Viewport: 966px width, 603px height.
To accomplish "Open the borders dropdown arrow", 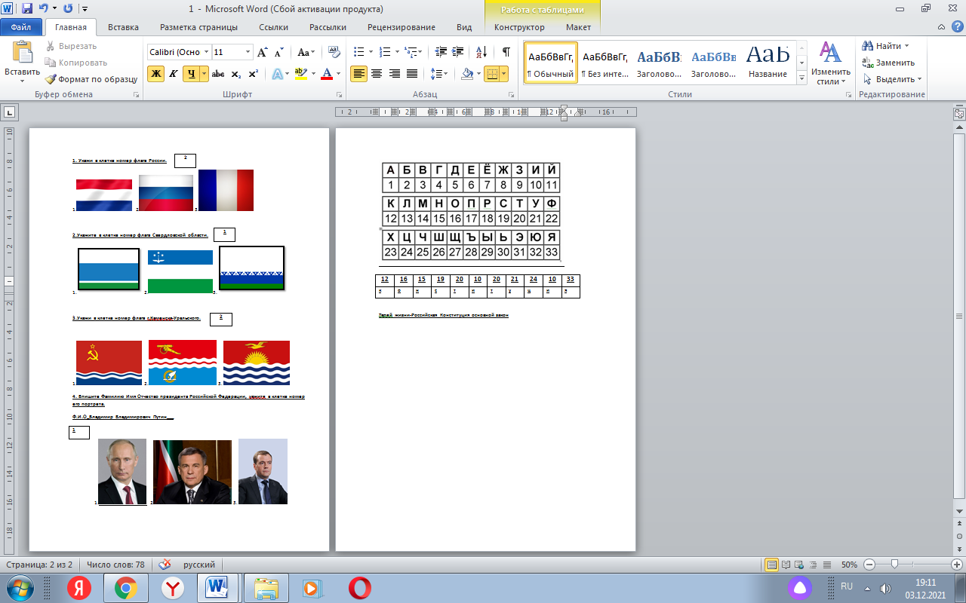I will click(x=504, y=73).
